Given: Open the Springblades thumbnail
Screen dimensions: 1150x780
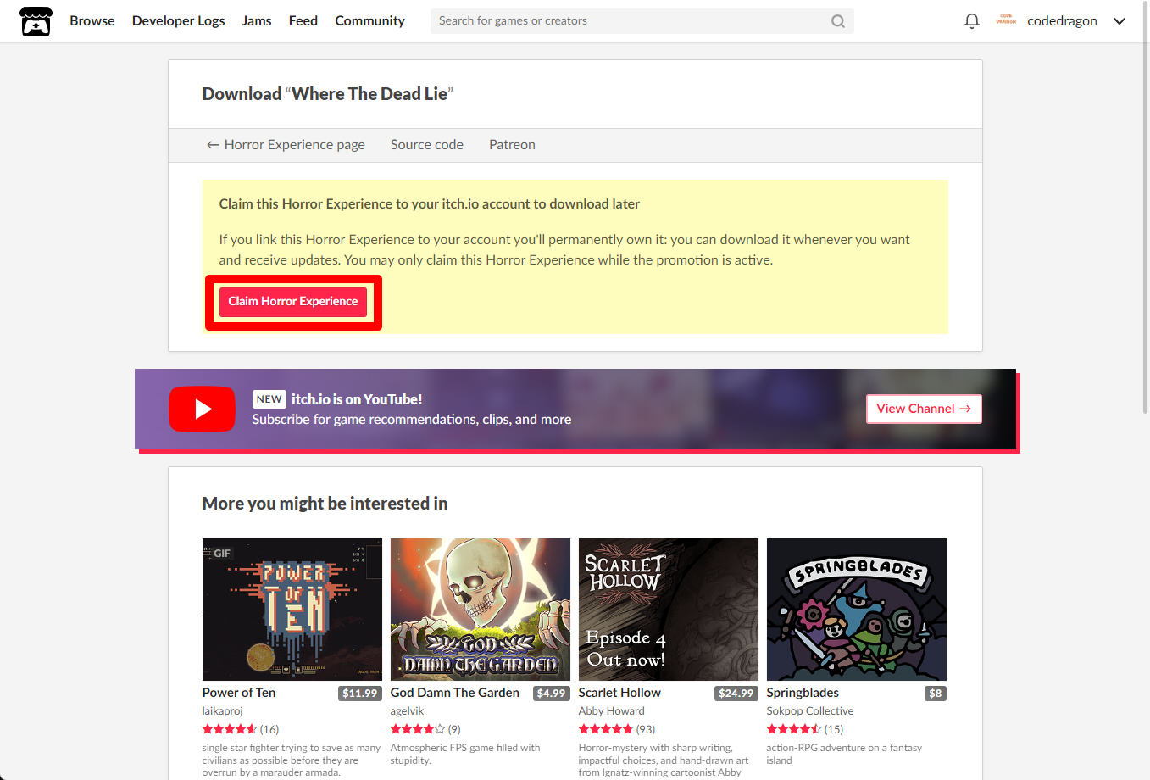Looking at the screenshot, I should [857, 610].
